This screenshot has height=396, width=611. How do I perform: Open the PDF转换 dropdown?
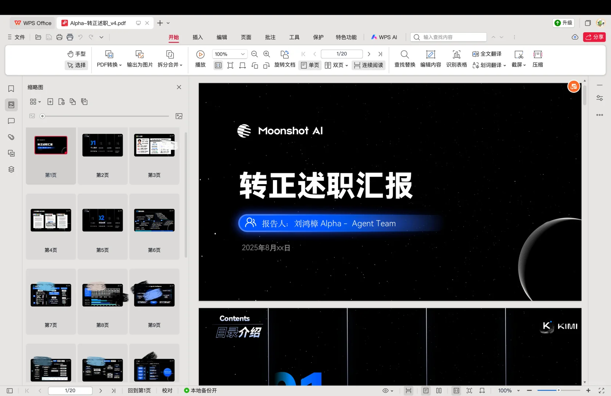[x=109, y=59]
